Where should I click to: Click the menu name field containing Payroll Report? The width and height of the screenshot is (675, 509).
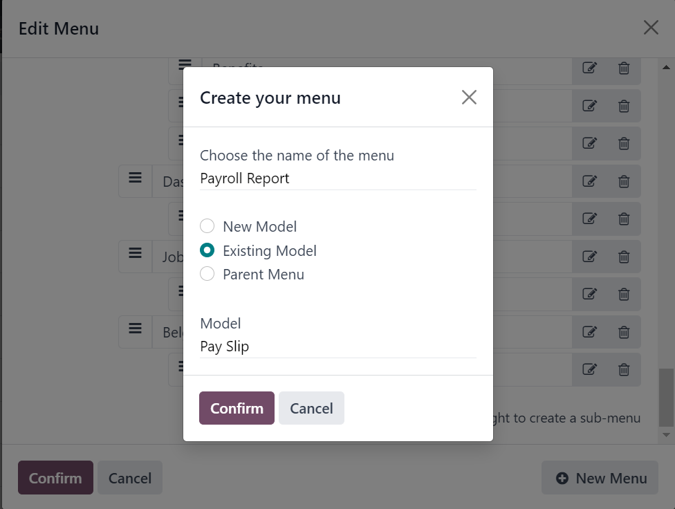pos(338,178)
